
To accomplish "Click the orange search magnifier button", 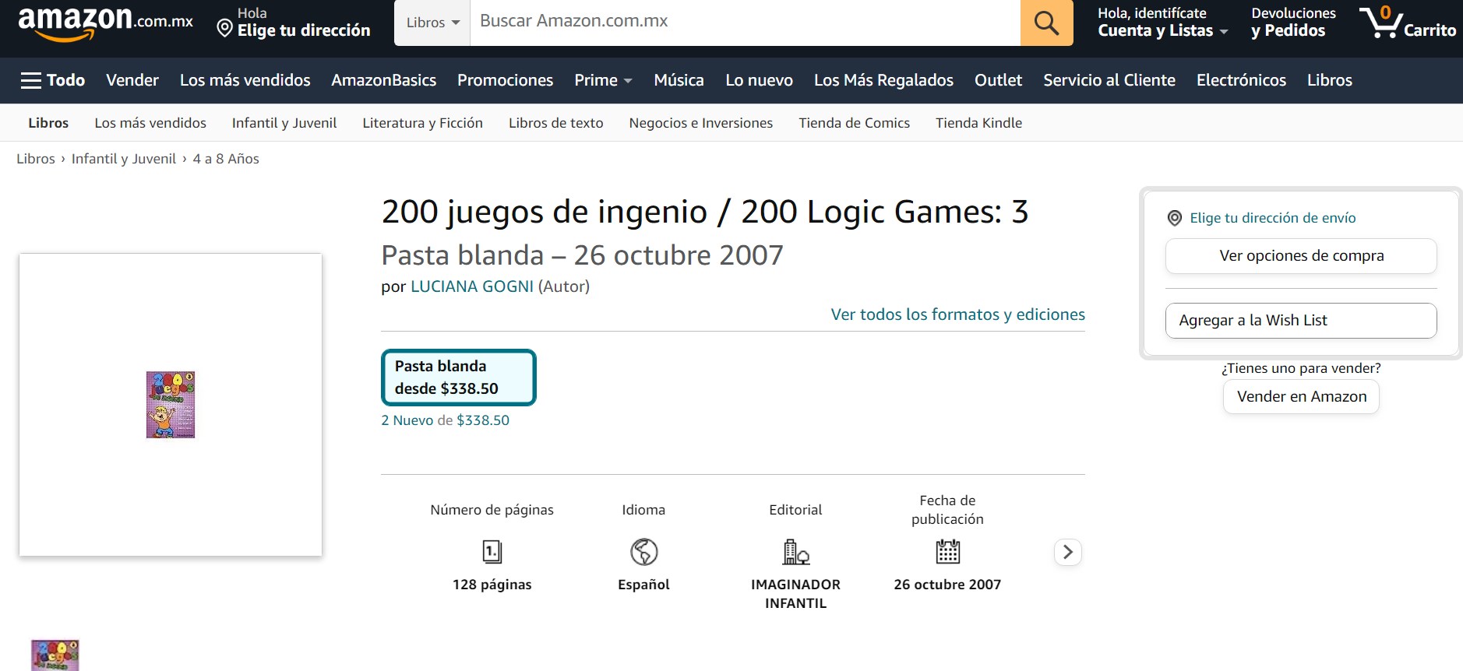I will 1046,23.
